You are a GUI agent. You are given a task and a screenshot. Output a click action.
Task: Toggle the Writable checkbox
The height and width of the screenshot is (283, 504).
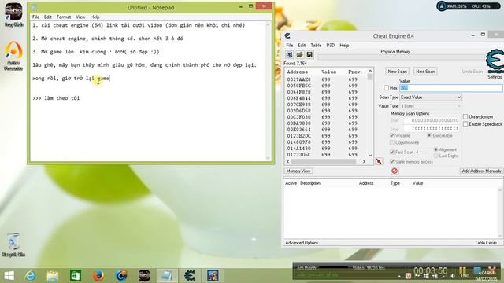[x=392, y=136]
